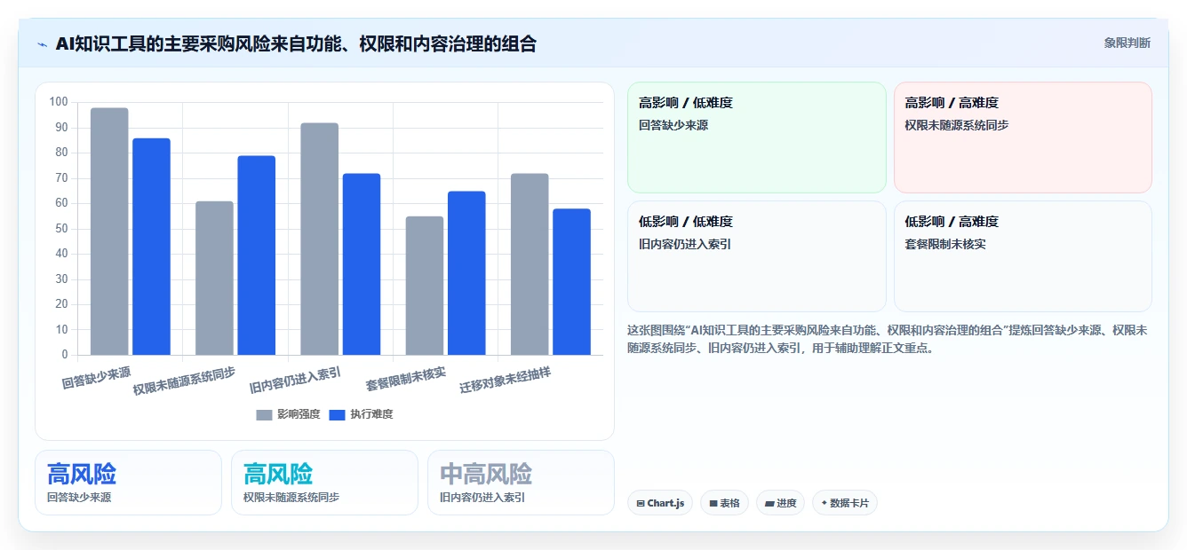This screenshot has width=1187, height=550.
Task: Click the gray 影响强度 bar for 回答缺少来源
Action: [109, 232]
